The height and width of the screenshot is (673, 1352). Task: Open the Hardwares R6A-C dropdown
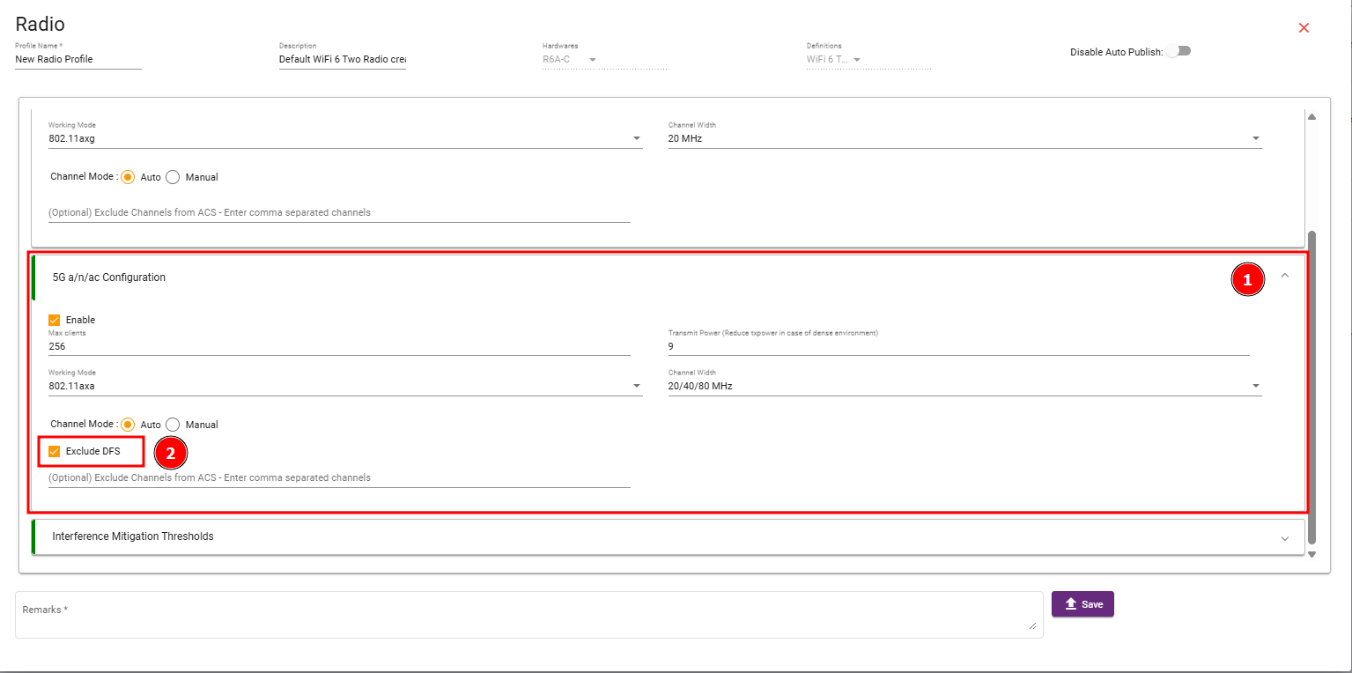(x=593, y=60)
